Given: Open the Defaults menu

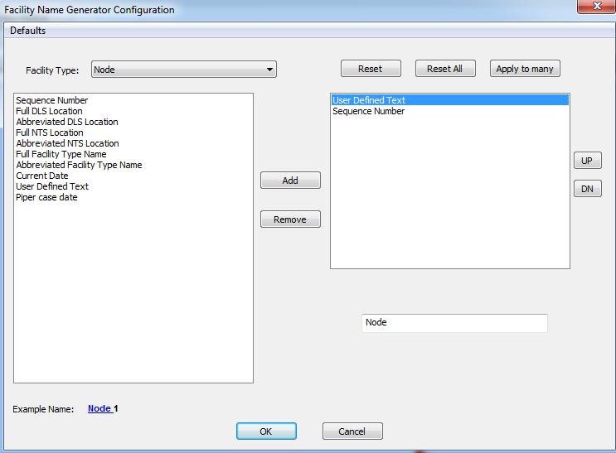Looking at the screenshot, I should [x=28, y=31].
